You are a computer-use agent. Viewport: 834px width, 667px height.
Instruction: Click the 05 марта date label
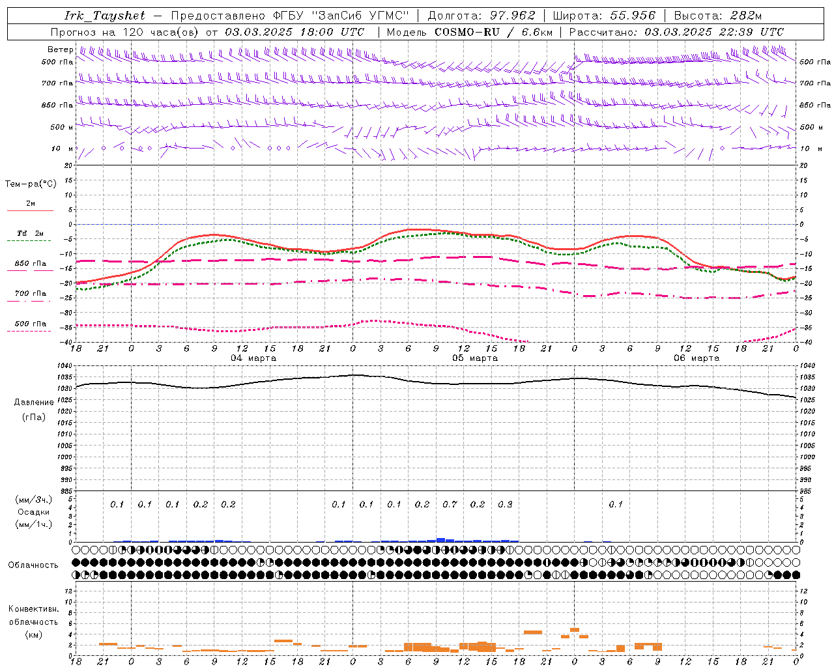click(x=475, y=358)
